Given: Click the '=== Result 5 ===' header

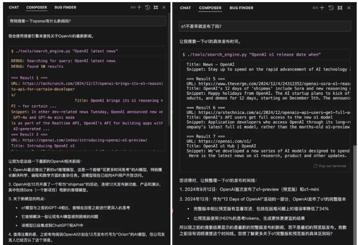Looking at the screenshot, I should pos(206,79).
